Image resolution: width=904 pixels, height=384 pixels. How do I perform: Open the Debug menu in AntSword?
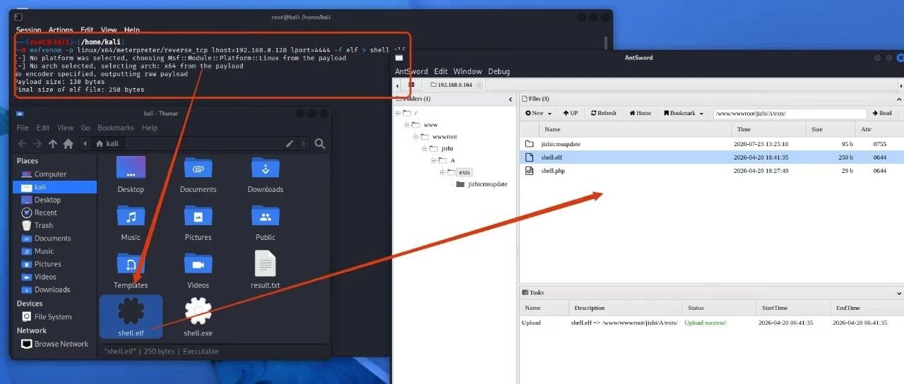(x=499, y=71)
